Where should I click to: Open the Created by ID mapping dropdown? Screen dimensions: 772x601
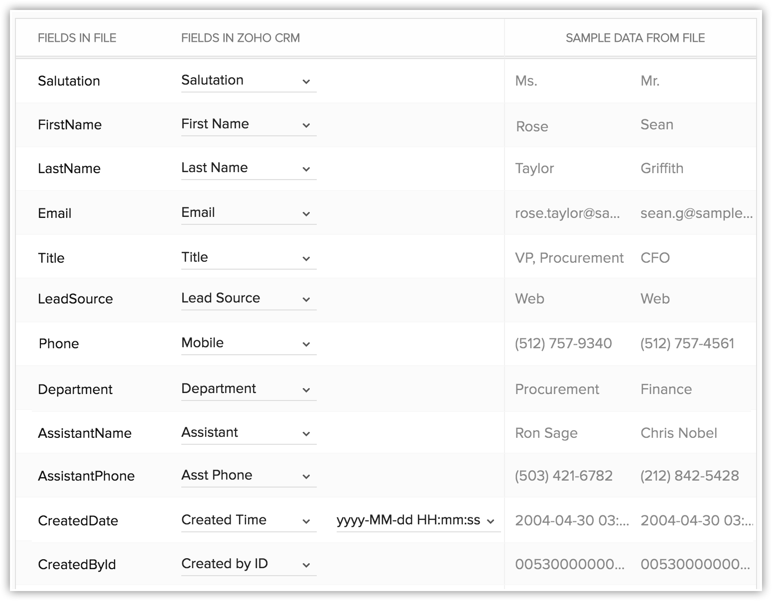point(249,564)
